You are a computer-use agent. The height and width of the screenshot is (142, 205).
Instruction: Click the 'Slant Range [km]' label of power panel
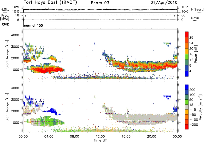coord(7,54)
